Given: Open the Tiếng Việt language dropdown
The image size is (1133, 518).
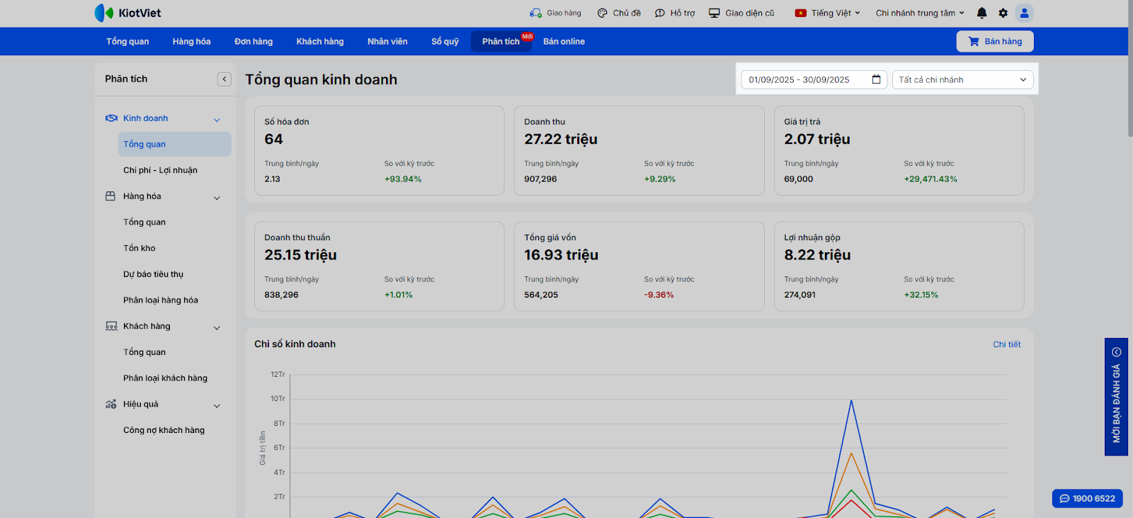Looking at the screenshot, I should click(827, 13).
